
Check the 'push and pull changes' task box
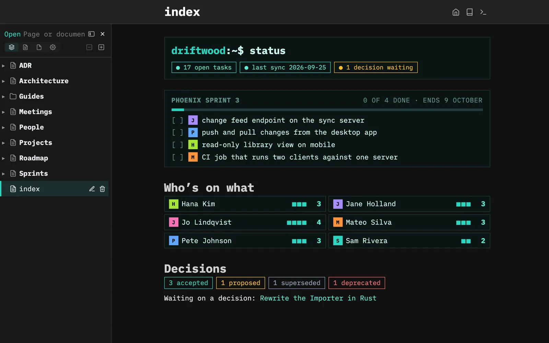click(178, 132)
